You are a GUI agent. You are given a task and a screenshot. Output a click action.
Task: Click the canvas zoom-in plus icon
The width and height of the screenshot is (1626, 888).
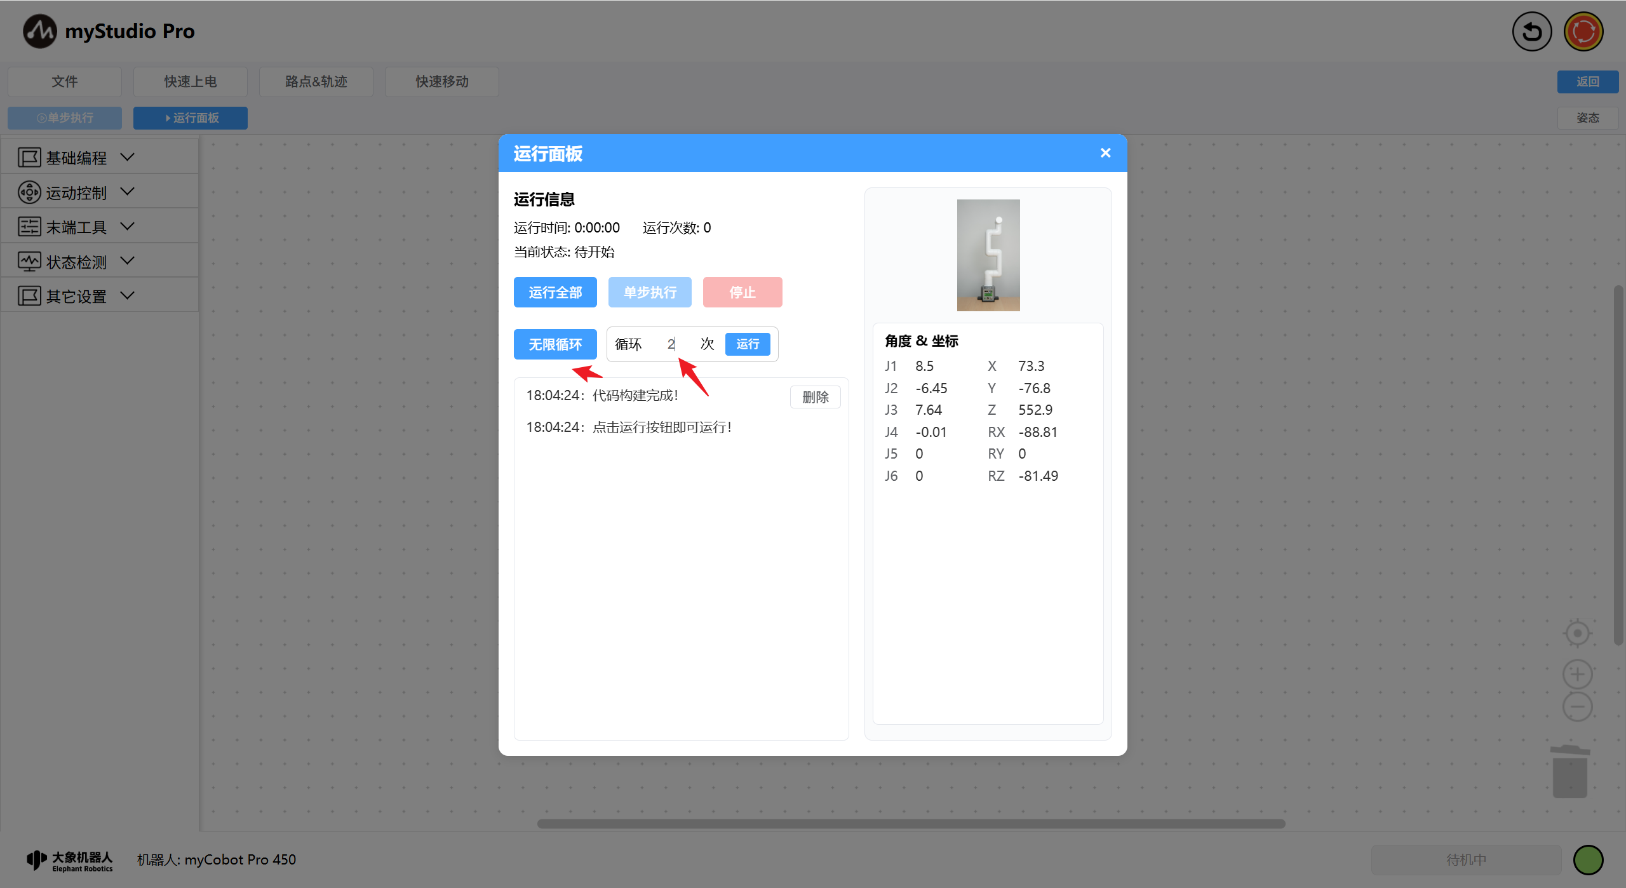1577,674
